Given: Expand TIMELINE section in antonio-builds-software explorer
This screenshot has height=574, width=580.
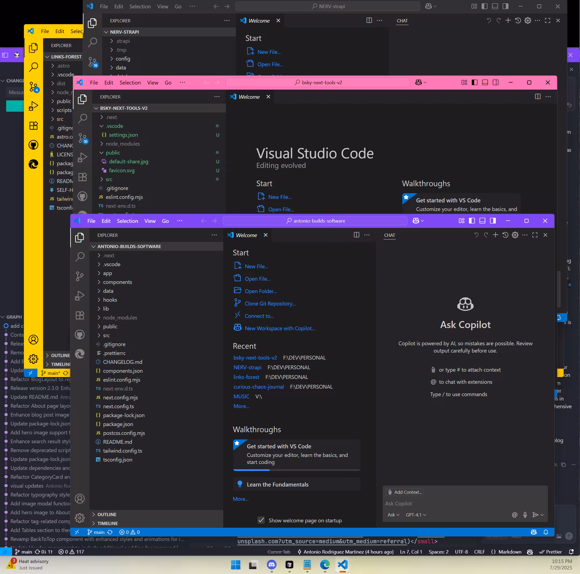Looking at the screenshot, I should [156, 523].
